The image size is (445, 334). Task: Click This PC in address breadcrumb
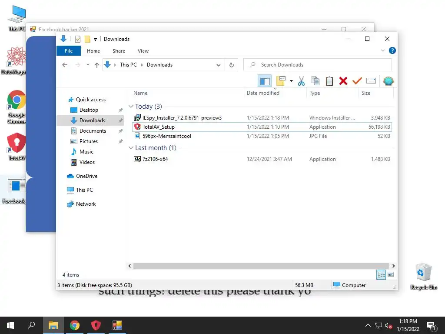click(x=128, y=65)
